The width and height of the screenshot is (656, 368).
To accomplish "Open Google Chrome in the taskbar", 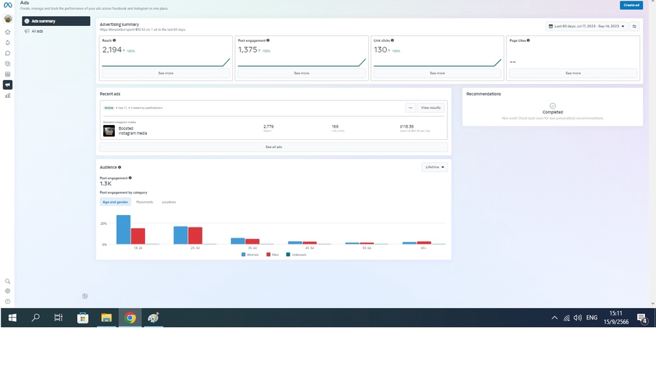I will pyautogui.click(x=130, y=318).
